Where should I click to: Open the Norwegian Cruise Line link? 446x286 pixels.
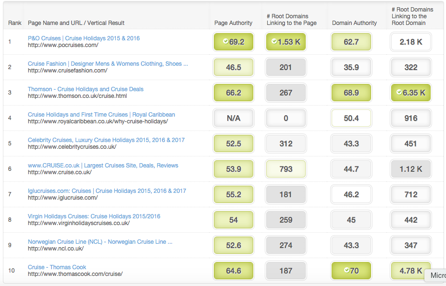click(x=100, y=242)
